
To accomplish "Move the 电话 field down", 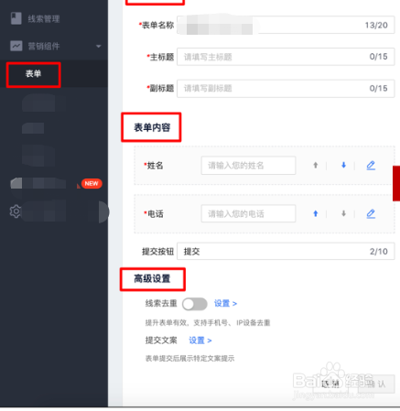I will 343,213.
